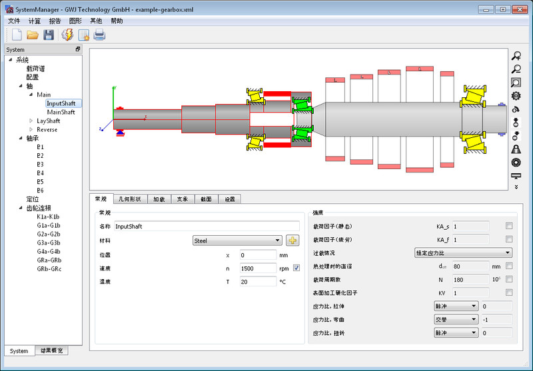Open a file with the folder icon

click(33, 35)
